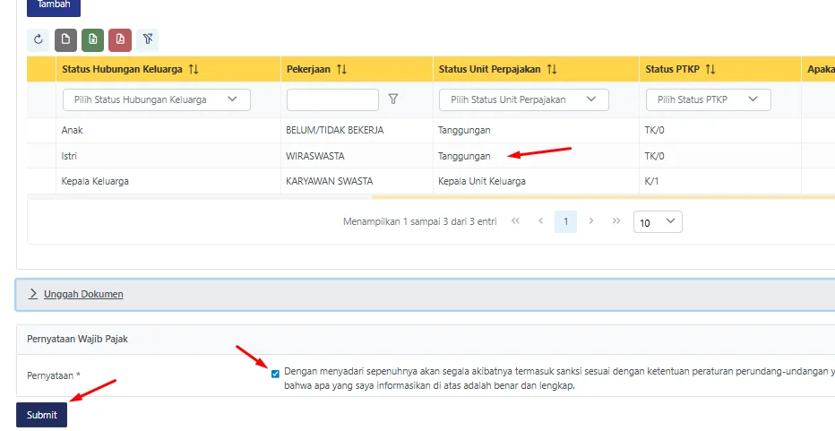Screen dimensions: 835x431
Task: Click the Tambah button
Action: [x=54, y=5]
